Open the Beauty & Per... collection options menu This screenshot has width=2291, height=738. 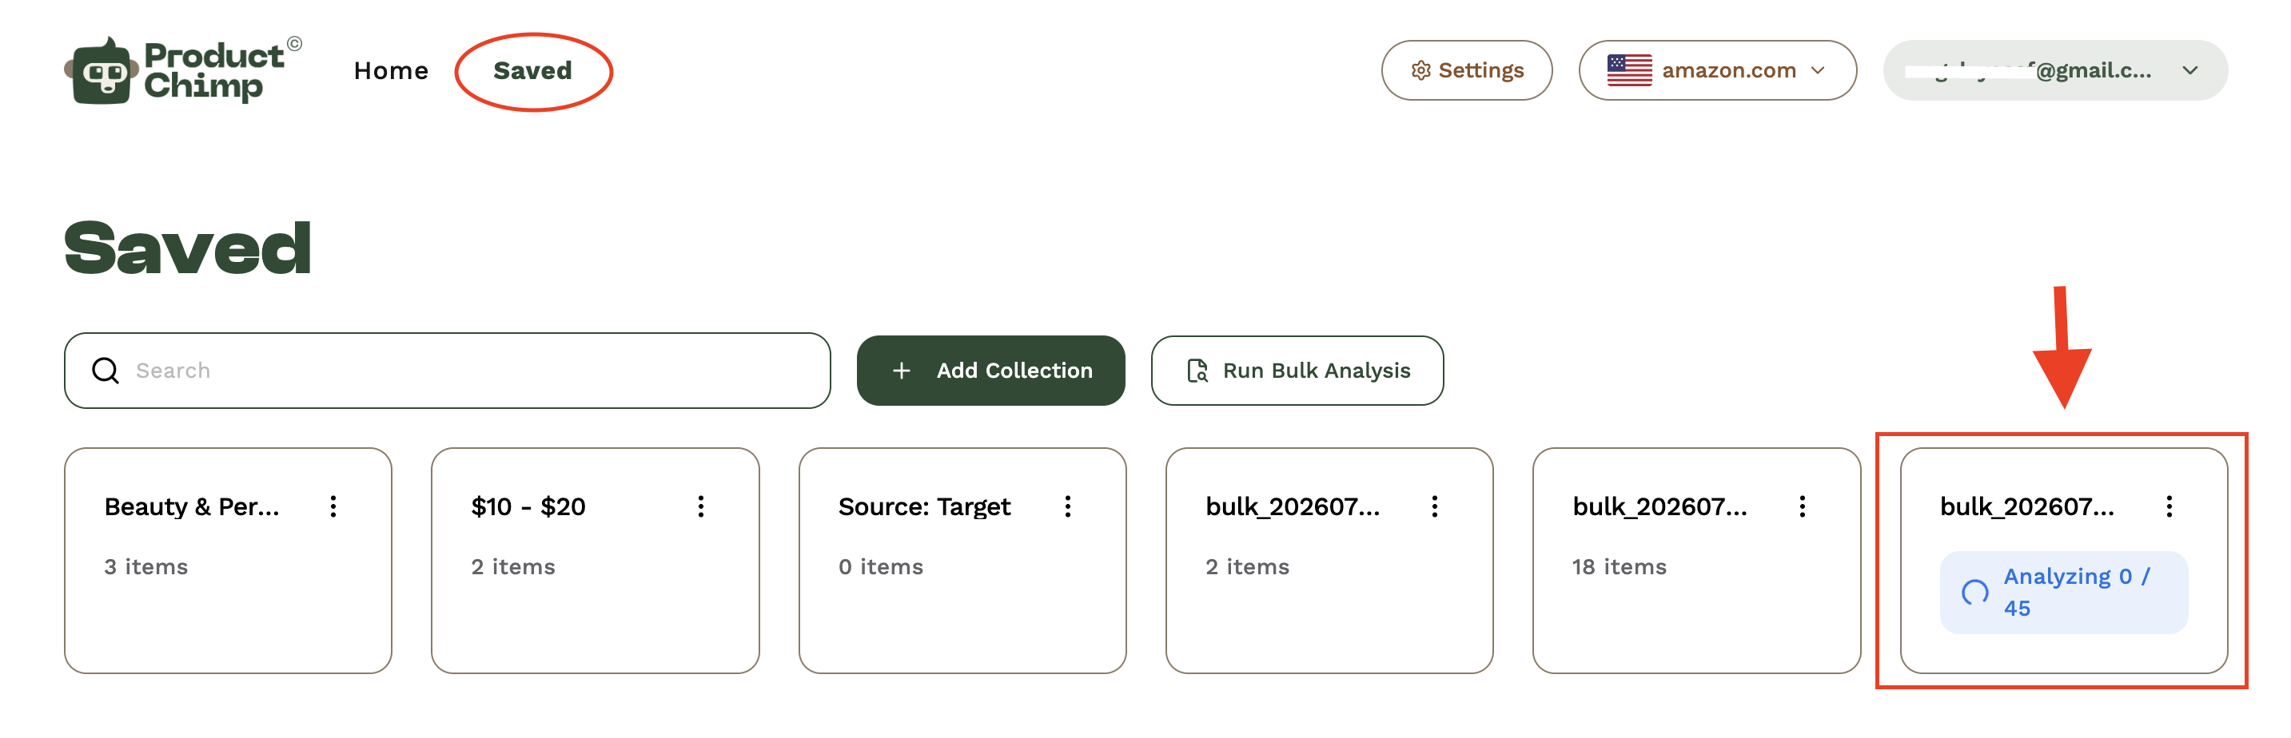click(333, 506)
